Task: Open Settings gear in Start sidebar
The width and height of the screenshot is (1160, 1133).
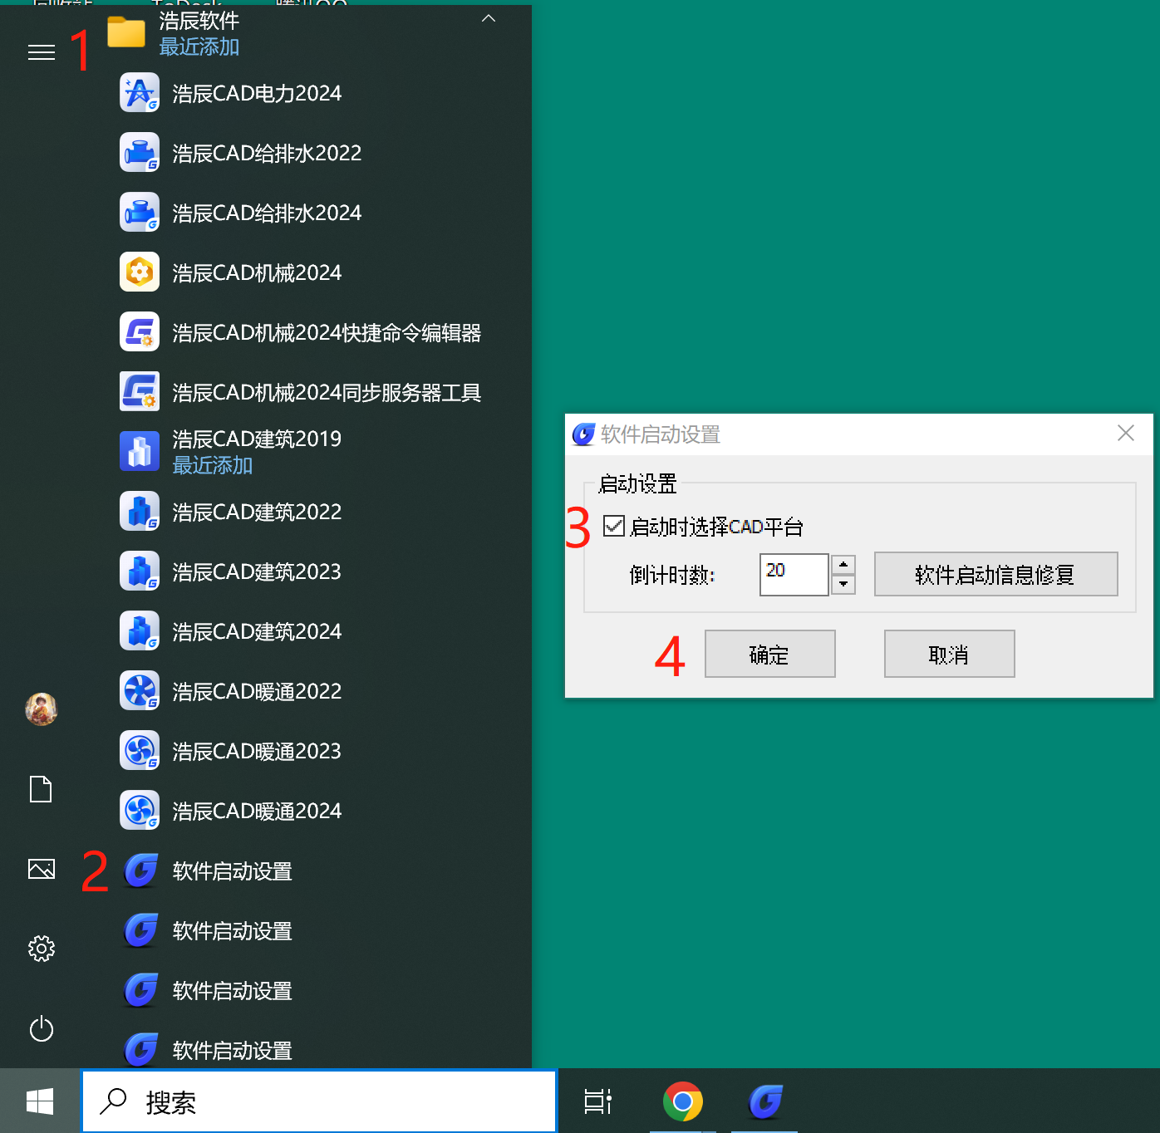Action: [x=42, y=949]
